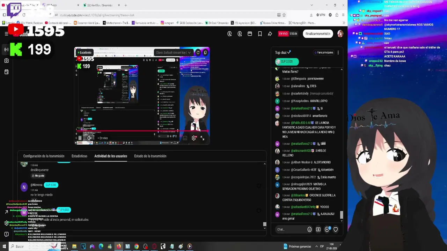Open the Próximas ganancias taskbar widget
The image size is (447, 251).
tap(297, 246)
